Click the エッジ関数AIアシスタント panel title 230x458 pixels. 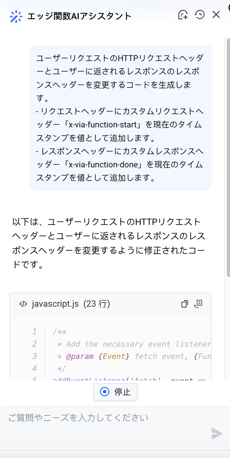[79, 16]
